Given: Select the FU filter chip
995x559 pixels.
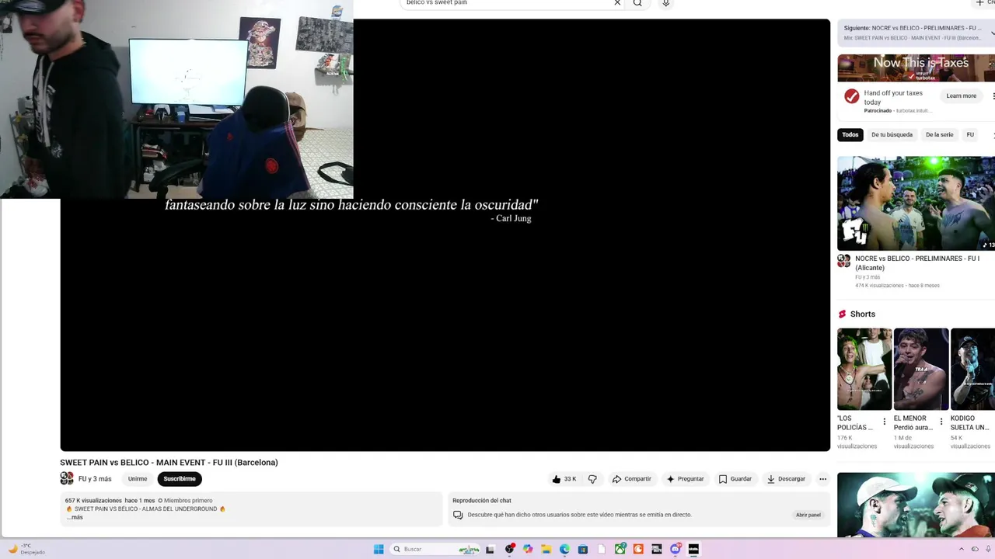Looking at the screenshot, I should coord(970,135).
